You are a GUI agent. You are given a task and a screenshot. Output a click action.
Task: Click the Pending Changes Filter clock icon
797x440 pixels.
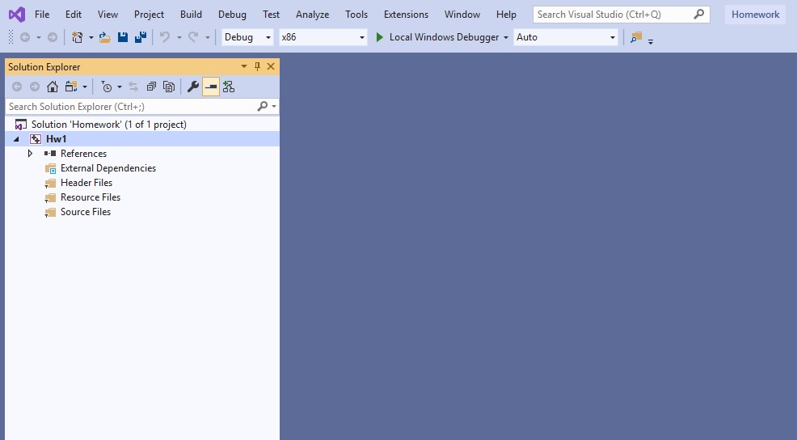click(106, 87)
